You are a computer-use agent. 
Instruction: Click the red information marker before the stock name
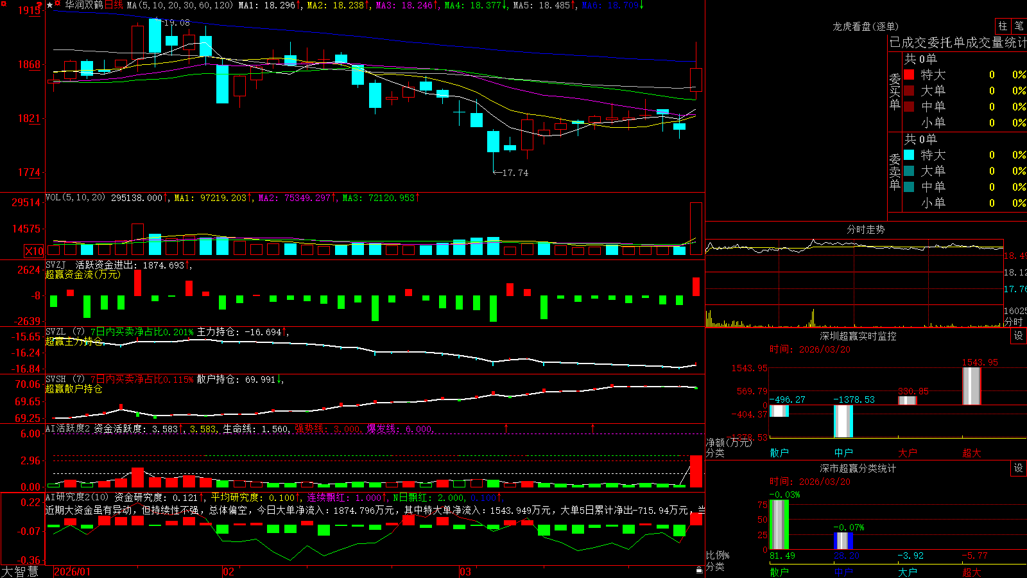(58, 4)
